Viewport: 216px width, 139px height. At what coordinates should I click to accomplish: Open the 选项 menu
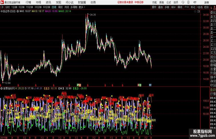(176, 2)
